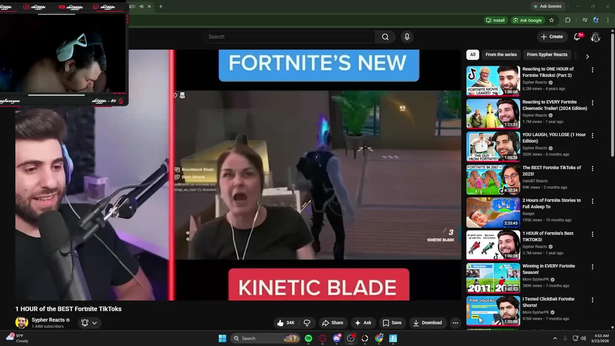
Task: Open more actions for the video
Action: pos(455,323)
